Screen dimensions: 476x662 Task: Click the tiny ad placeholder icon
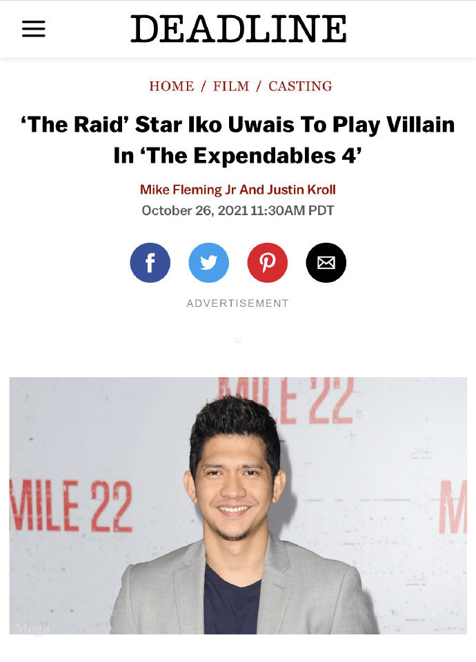(238, 340)
